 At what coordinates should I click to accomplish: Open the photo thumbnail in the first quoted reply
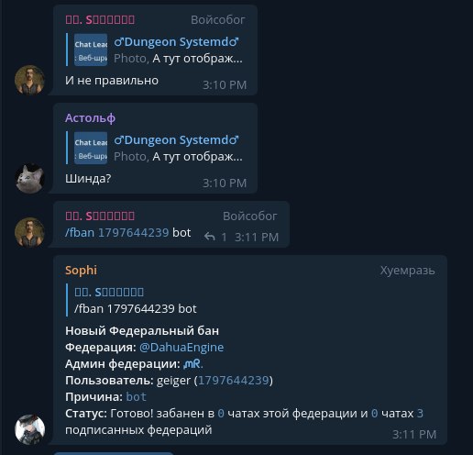pyautogui.click(x=91, y=50)
